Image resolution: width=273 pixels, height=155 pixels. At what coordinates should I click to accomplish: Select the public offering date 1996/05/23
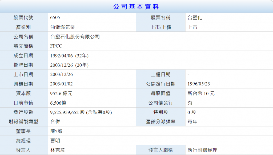199,84
